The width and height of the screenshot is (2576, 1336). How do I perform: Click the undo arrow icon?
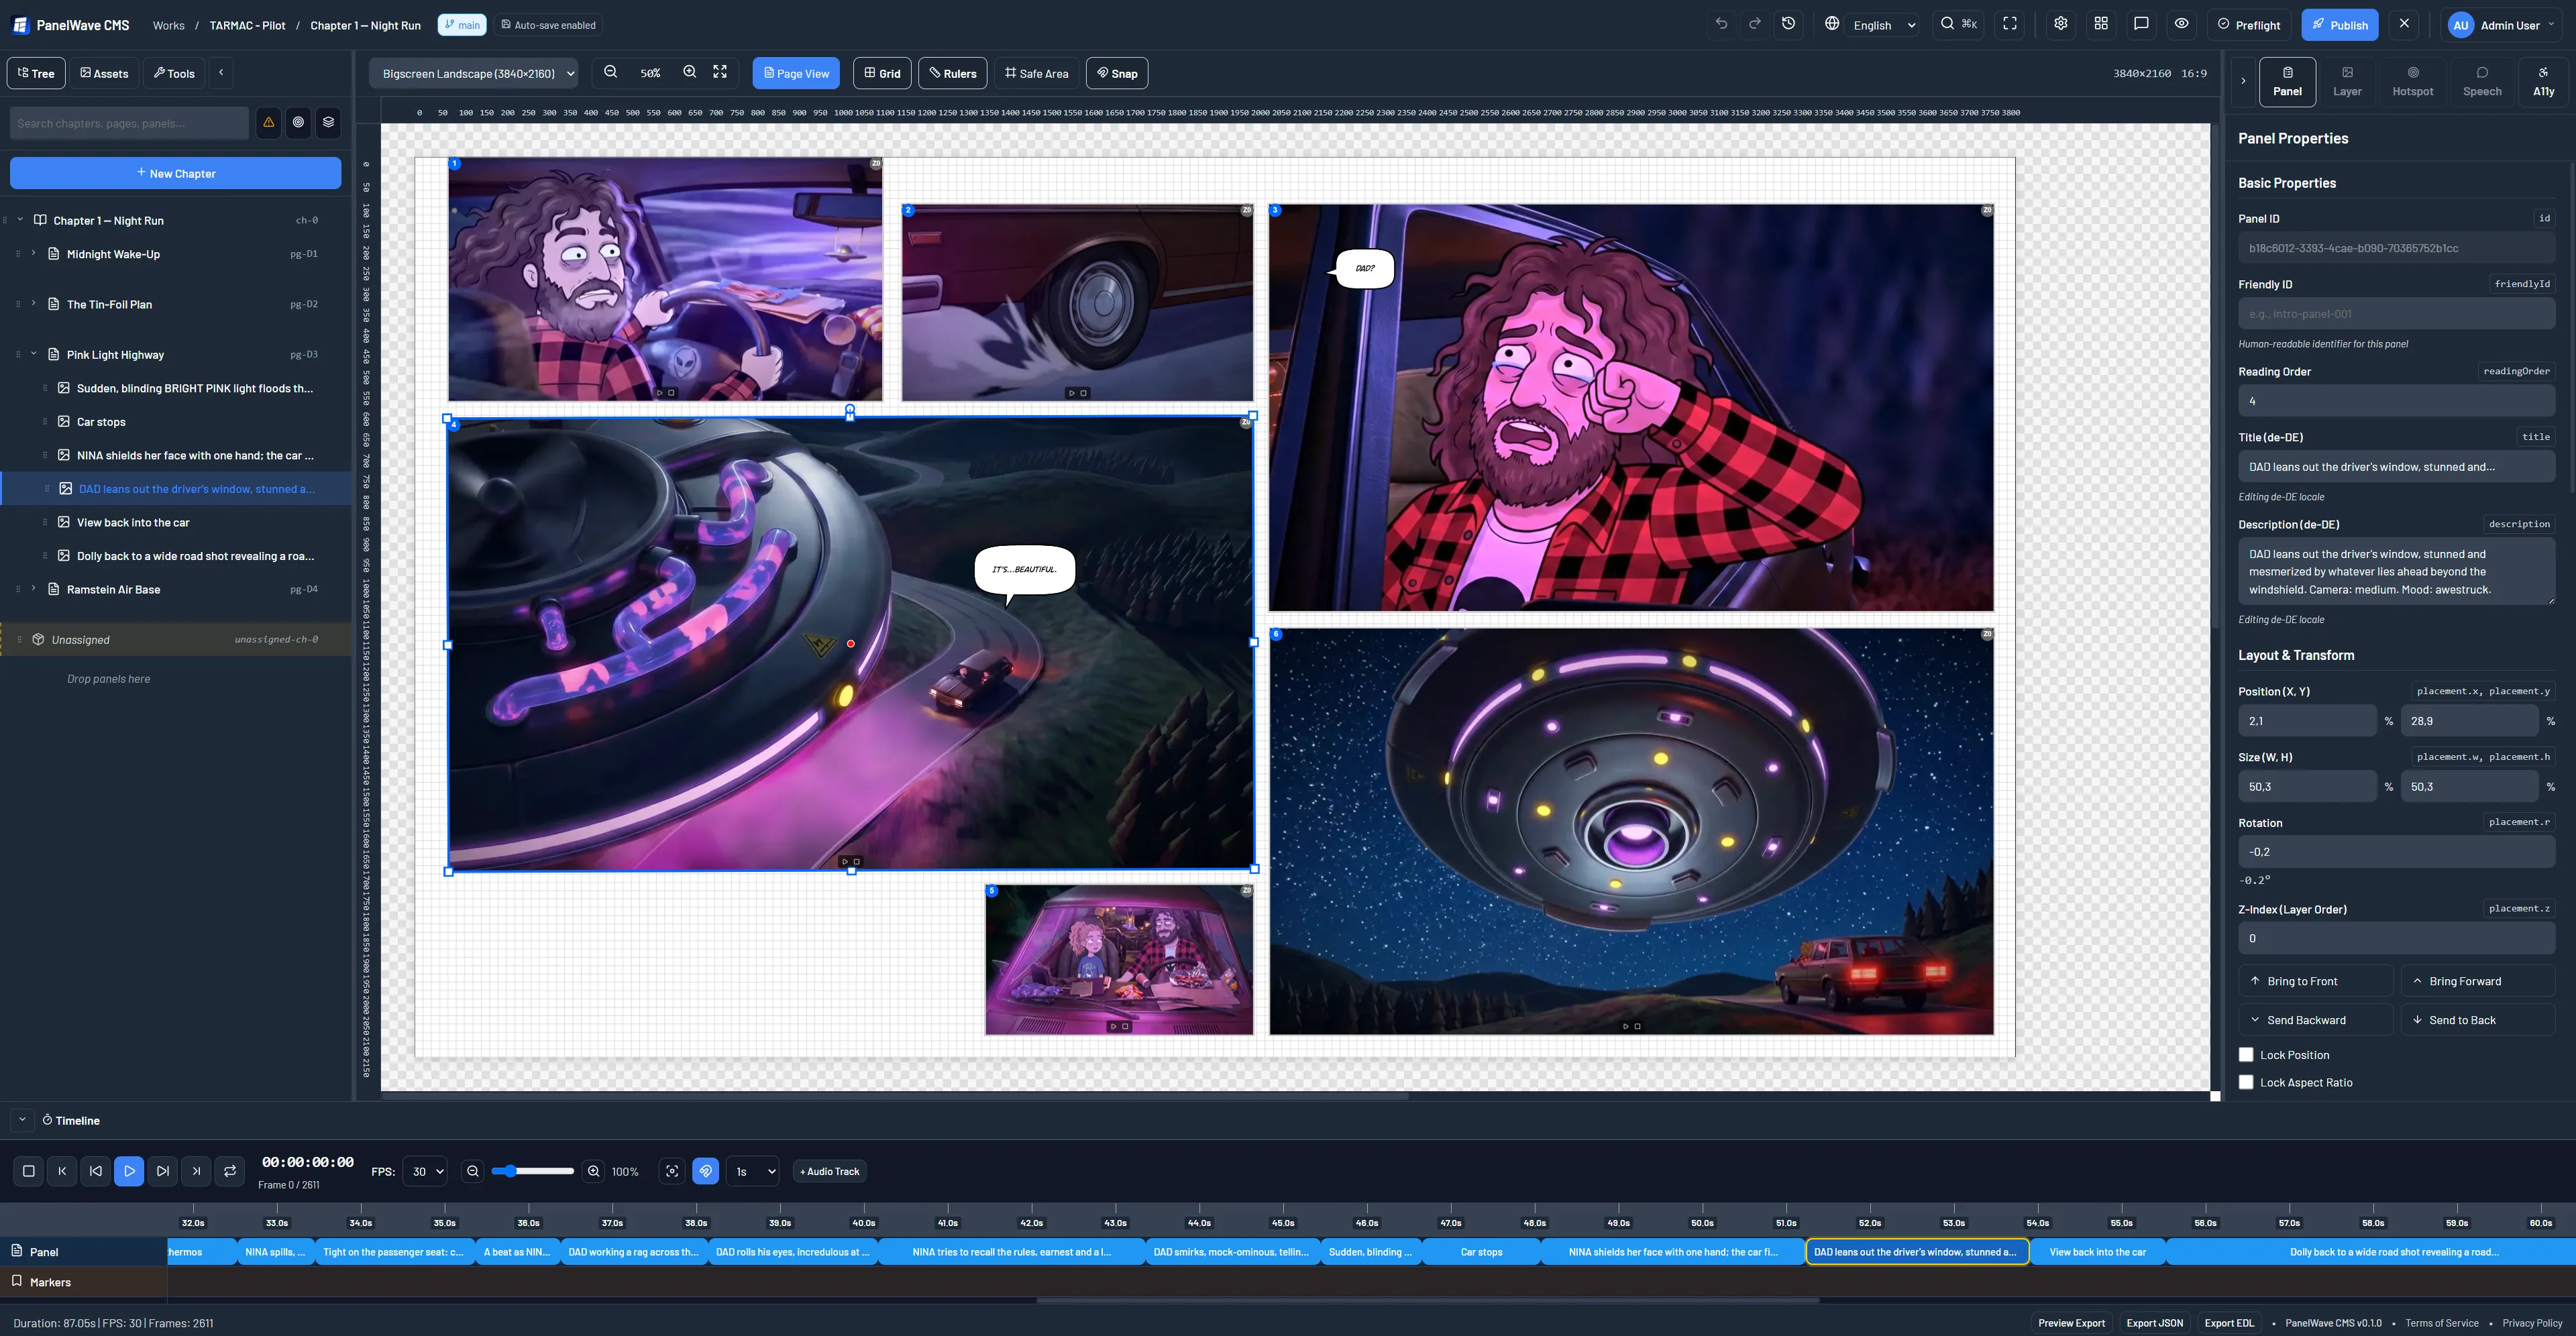pyautogui.click(x=1721, y=24)
